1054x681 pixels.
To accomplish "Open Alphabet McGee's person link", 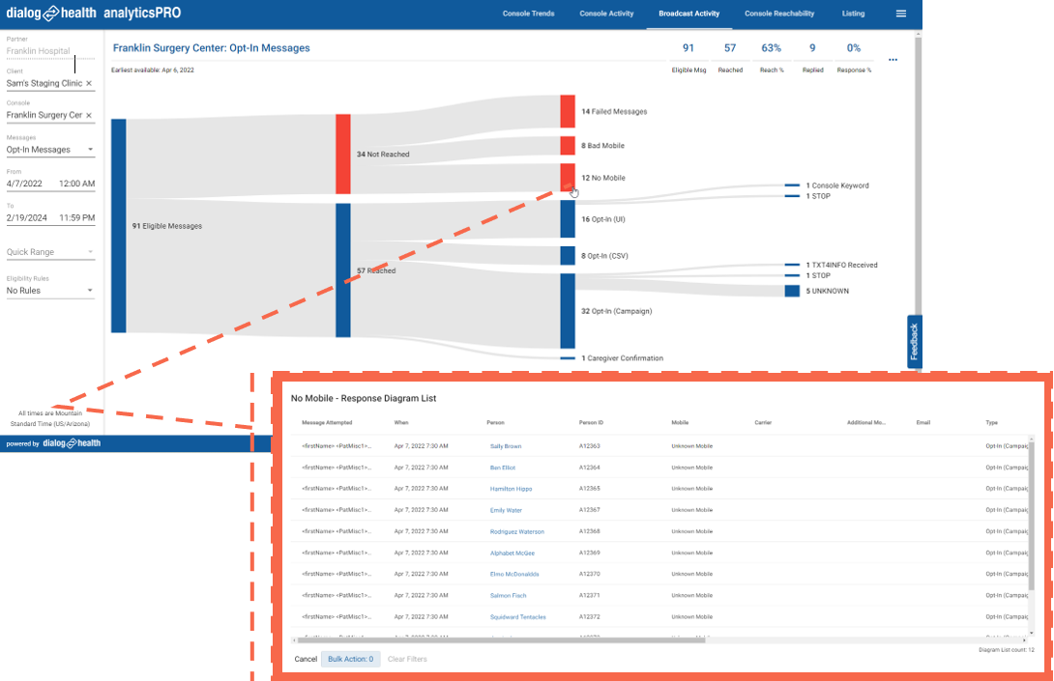I will pos(512,553).
